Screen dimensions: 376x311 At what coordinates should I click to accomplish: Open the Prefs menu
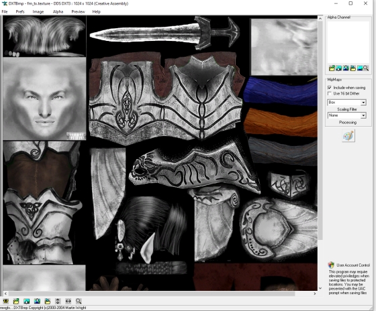20,11
